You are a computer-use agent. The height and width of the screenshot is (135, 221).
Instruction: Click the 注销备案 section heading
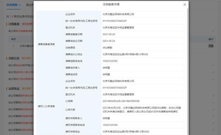tap(14, 24)
